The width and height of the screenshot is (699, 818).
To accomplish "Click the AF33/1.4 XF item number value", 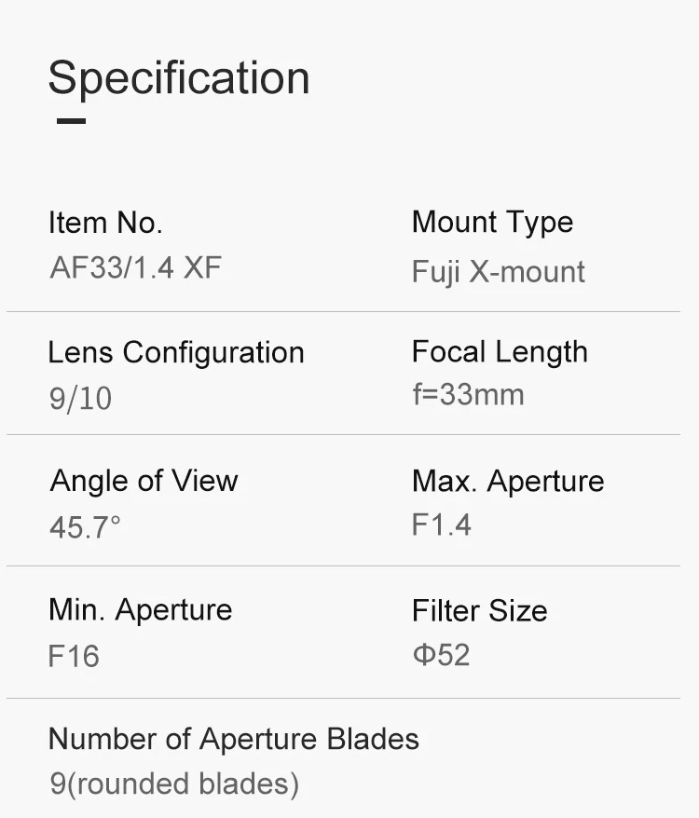I will 136,268.
